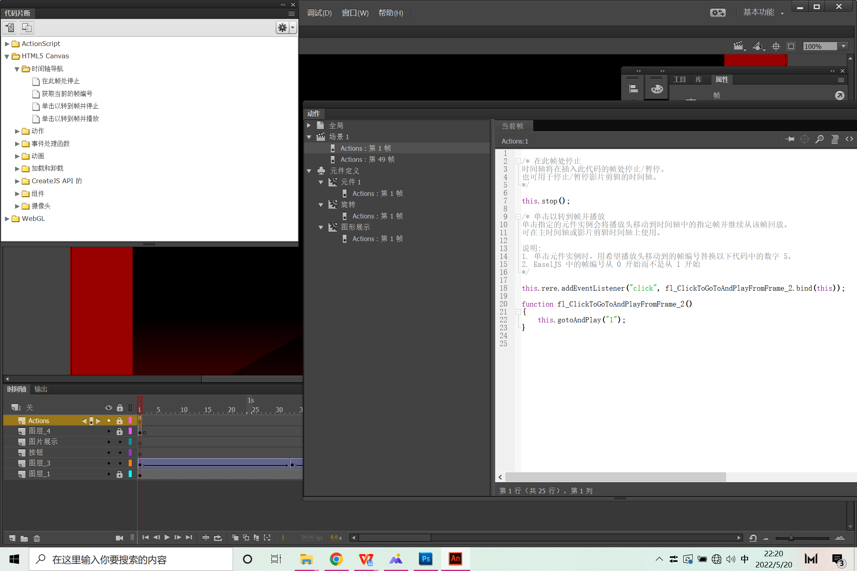The image size is (857, 571).
Task: Click the edit scene clapperboard icon
Action: click(738, 46)
